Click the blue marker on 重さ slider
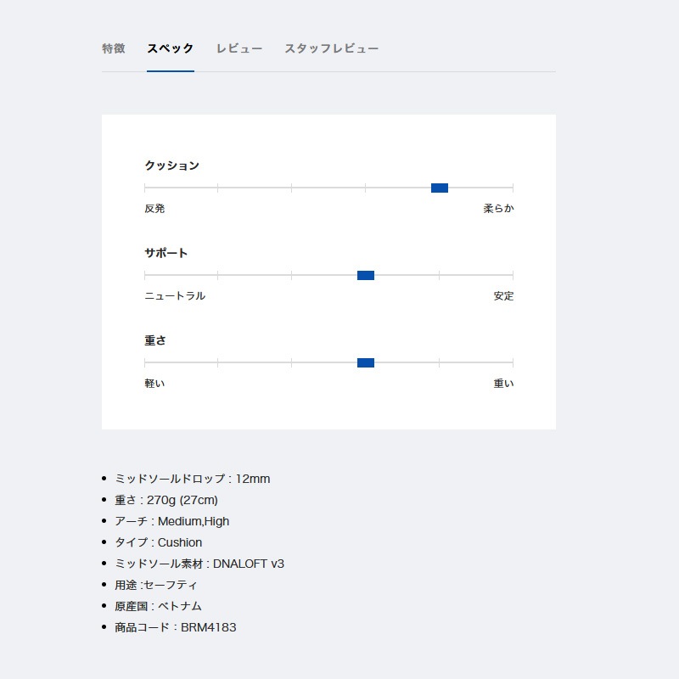Viewport: 679px width, 679px height. point(366,362)
